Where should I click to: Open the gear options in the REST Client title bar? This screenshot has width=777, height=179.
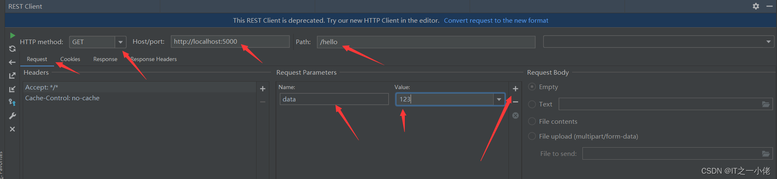point(756,6)
